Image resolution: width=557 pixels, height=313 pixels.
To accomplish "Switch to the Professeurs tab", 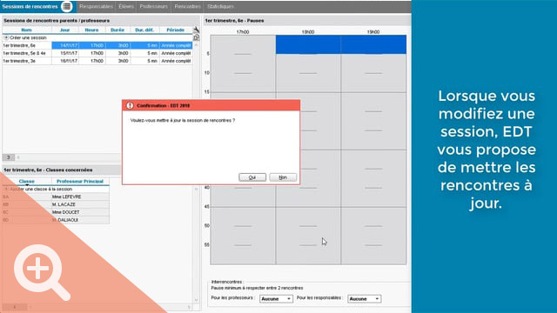I will click(x=153, y=6).
